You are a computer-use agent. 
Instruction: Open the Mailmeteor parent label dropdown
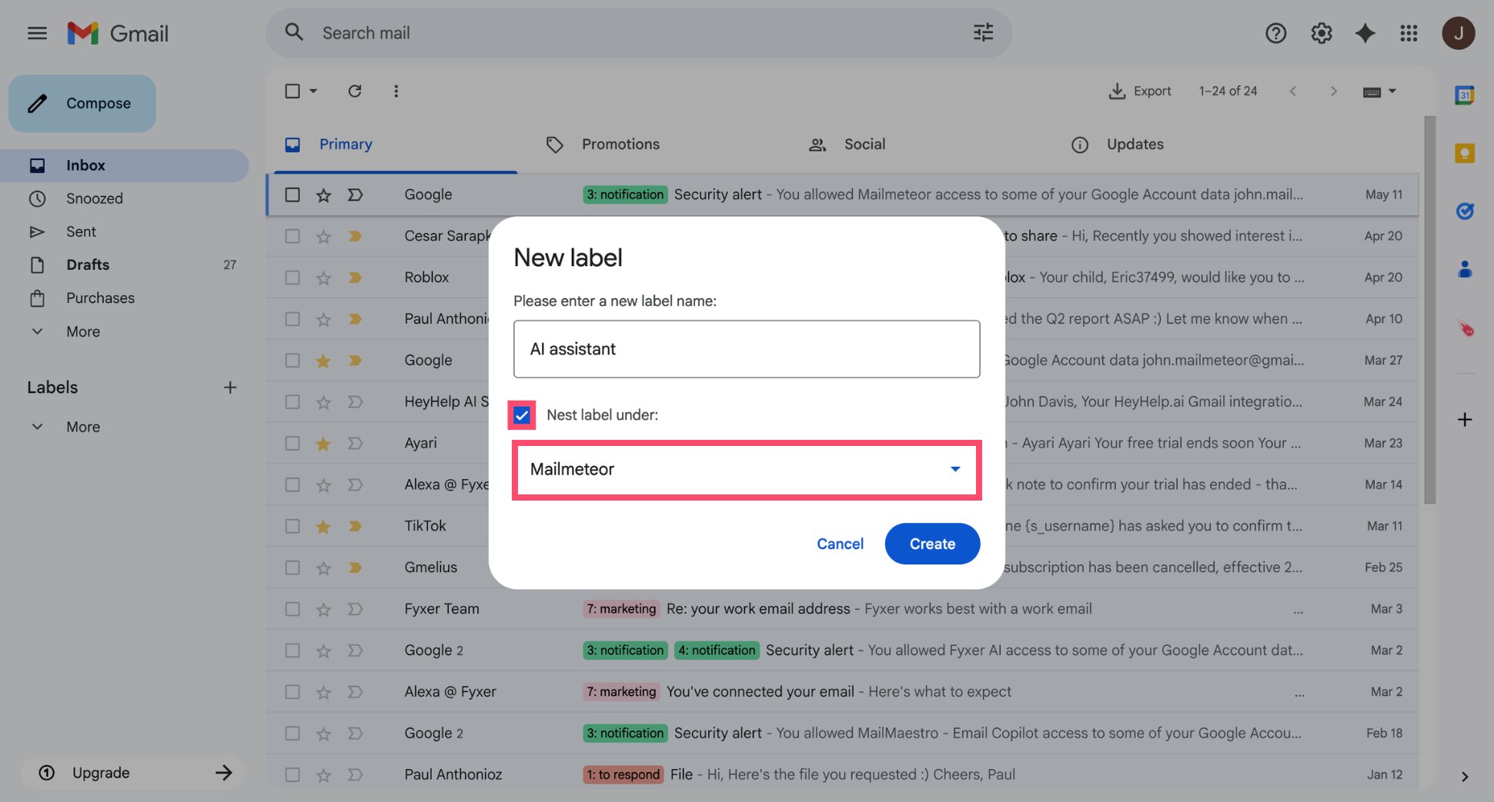point(747,469)
